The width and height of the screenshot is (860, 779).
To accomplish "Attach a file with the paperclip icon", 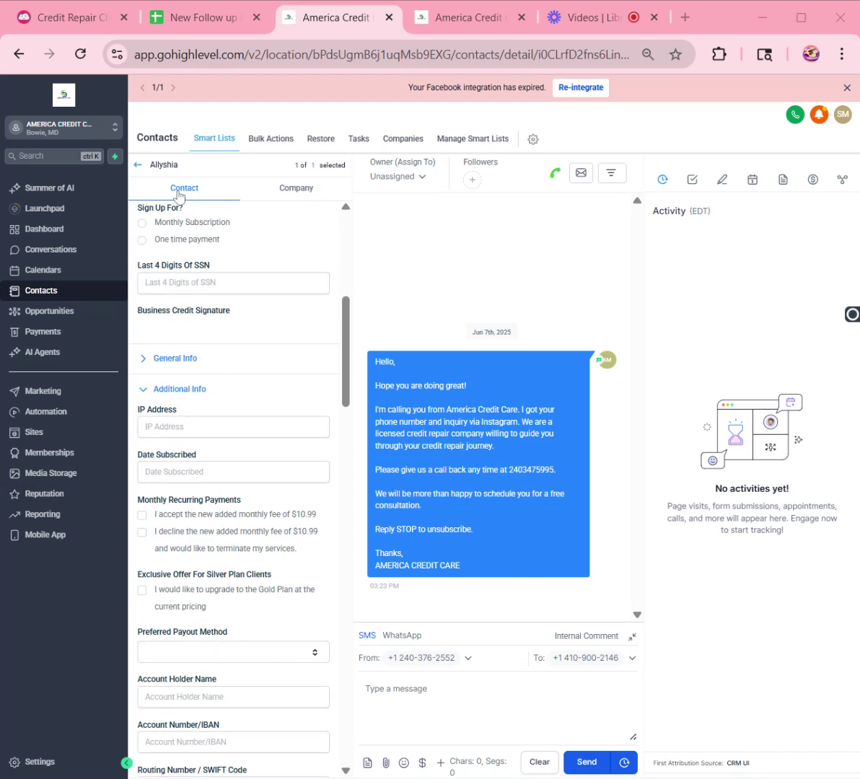I will coord(386,762).
